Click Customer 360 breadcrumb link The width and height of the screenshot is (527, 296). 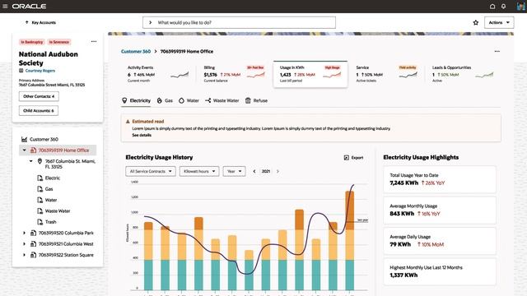136,51
